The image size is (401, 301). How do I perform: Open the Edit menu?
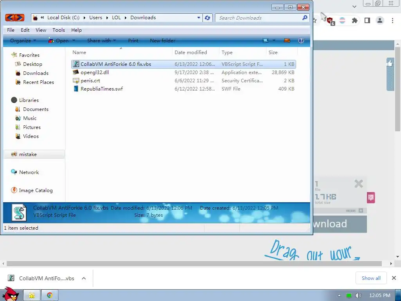[25, 30]
